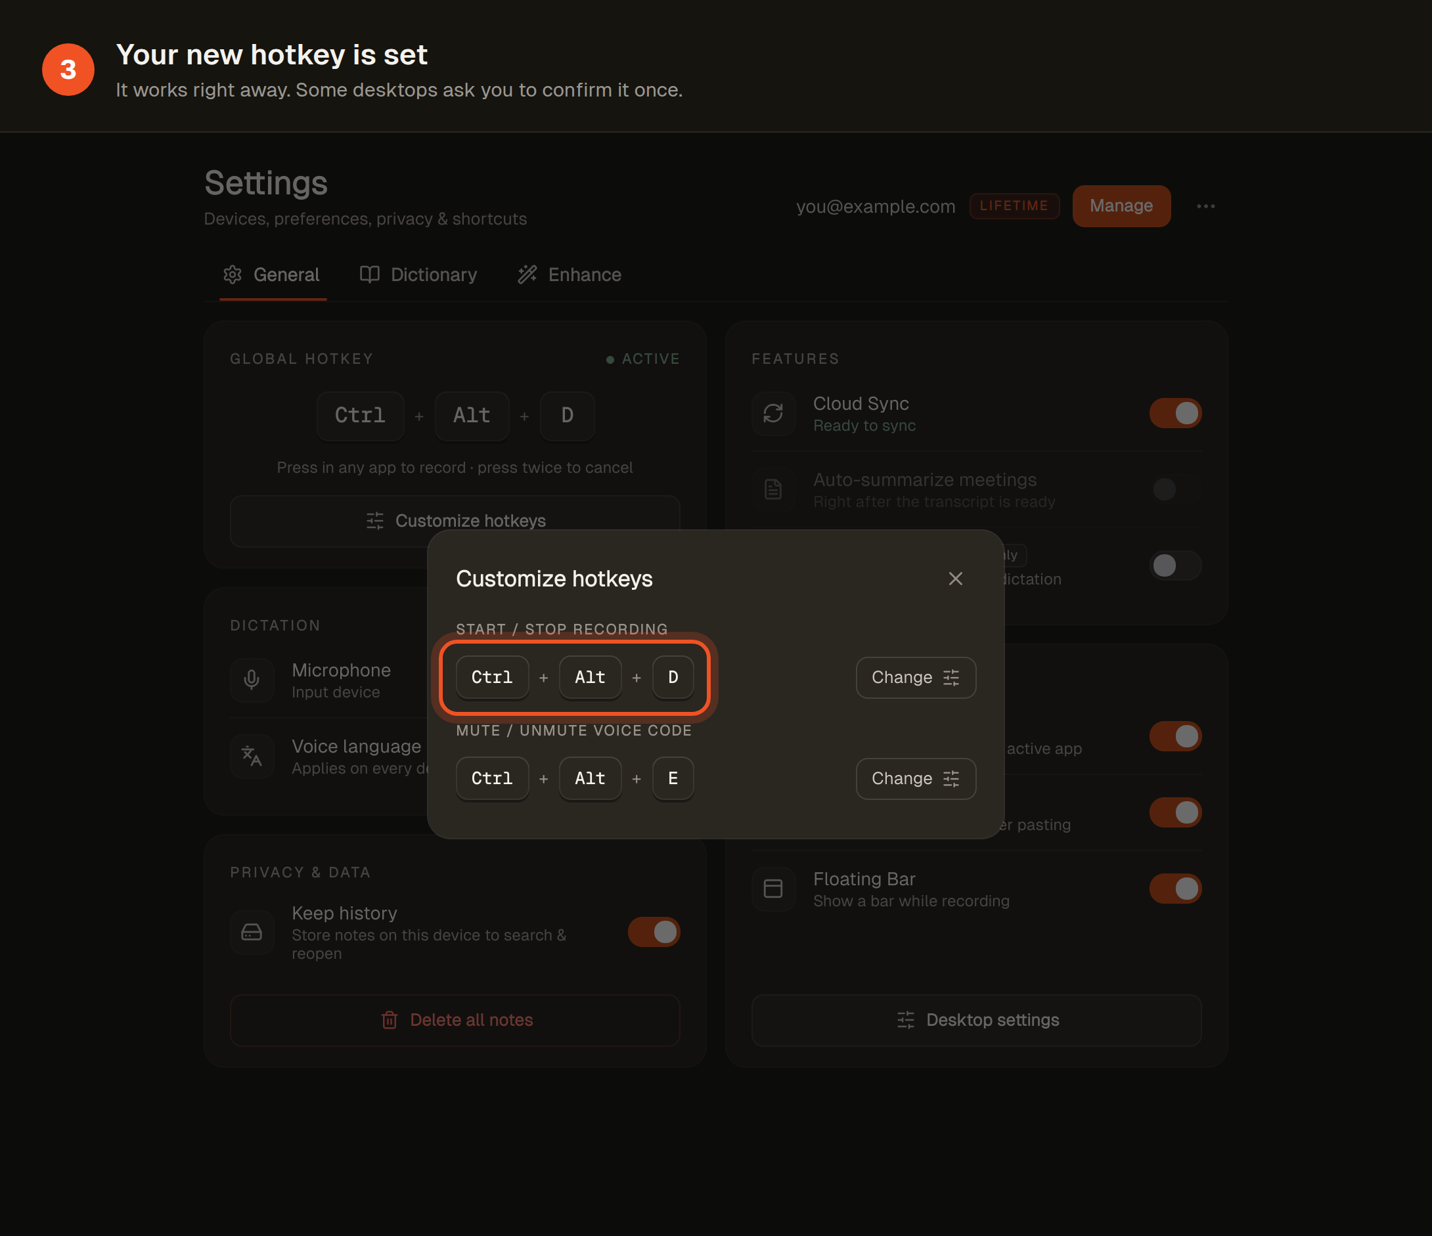Screen dimensions: 1432x1236
Task: Click the Cloud Sync refresh icon
Action: tap(773, 413)
